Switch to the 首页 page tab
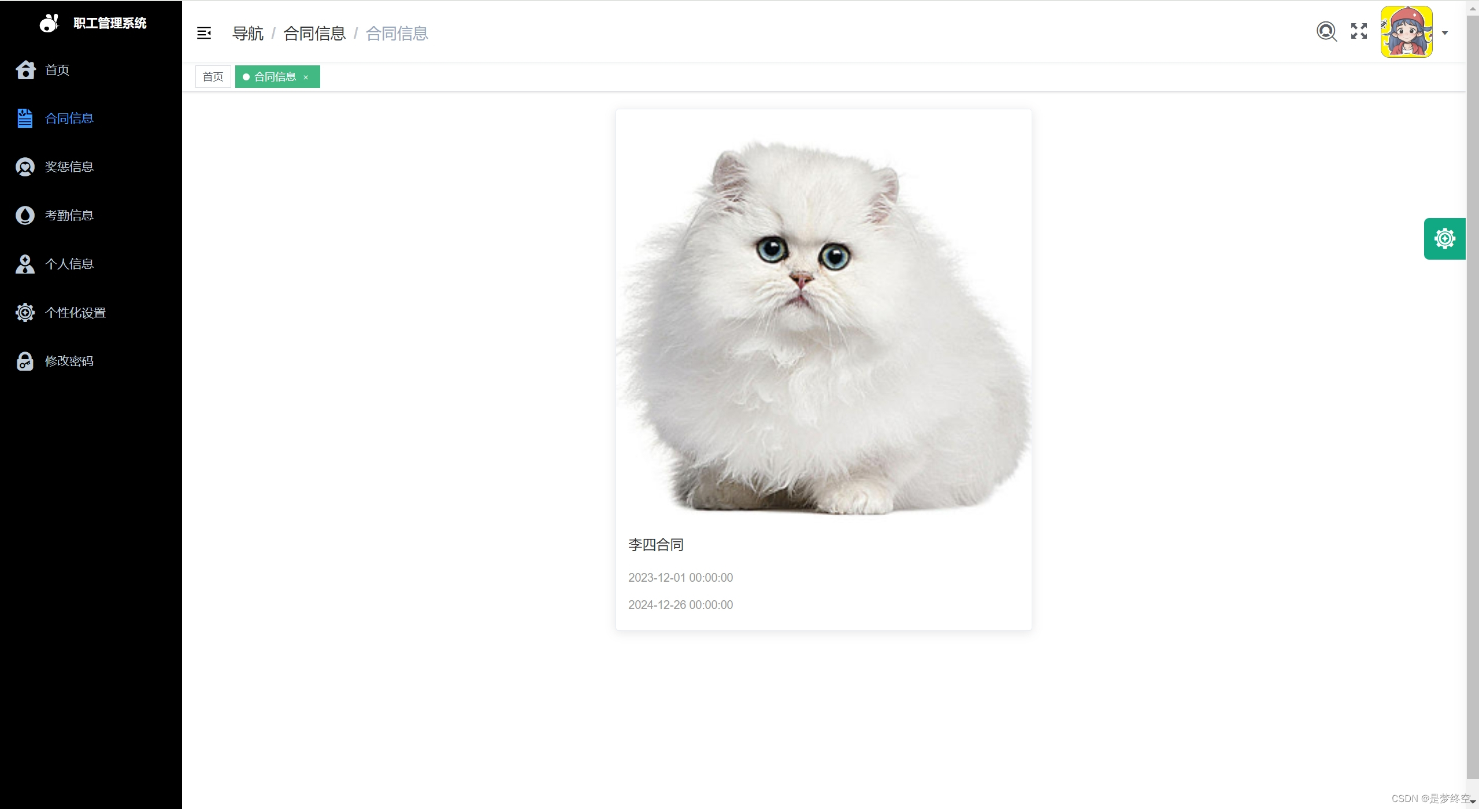 point(213,77)
